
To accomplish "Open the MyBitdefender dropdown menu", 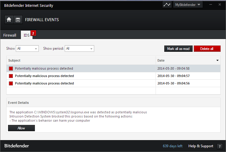I will pos(188,4).
